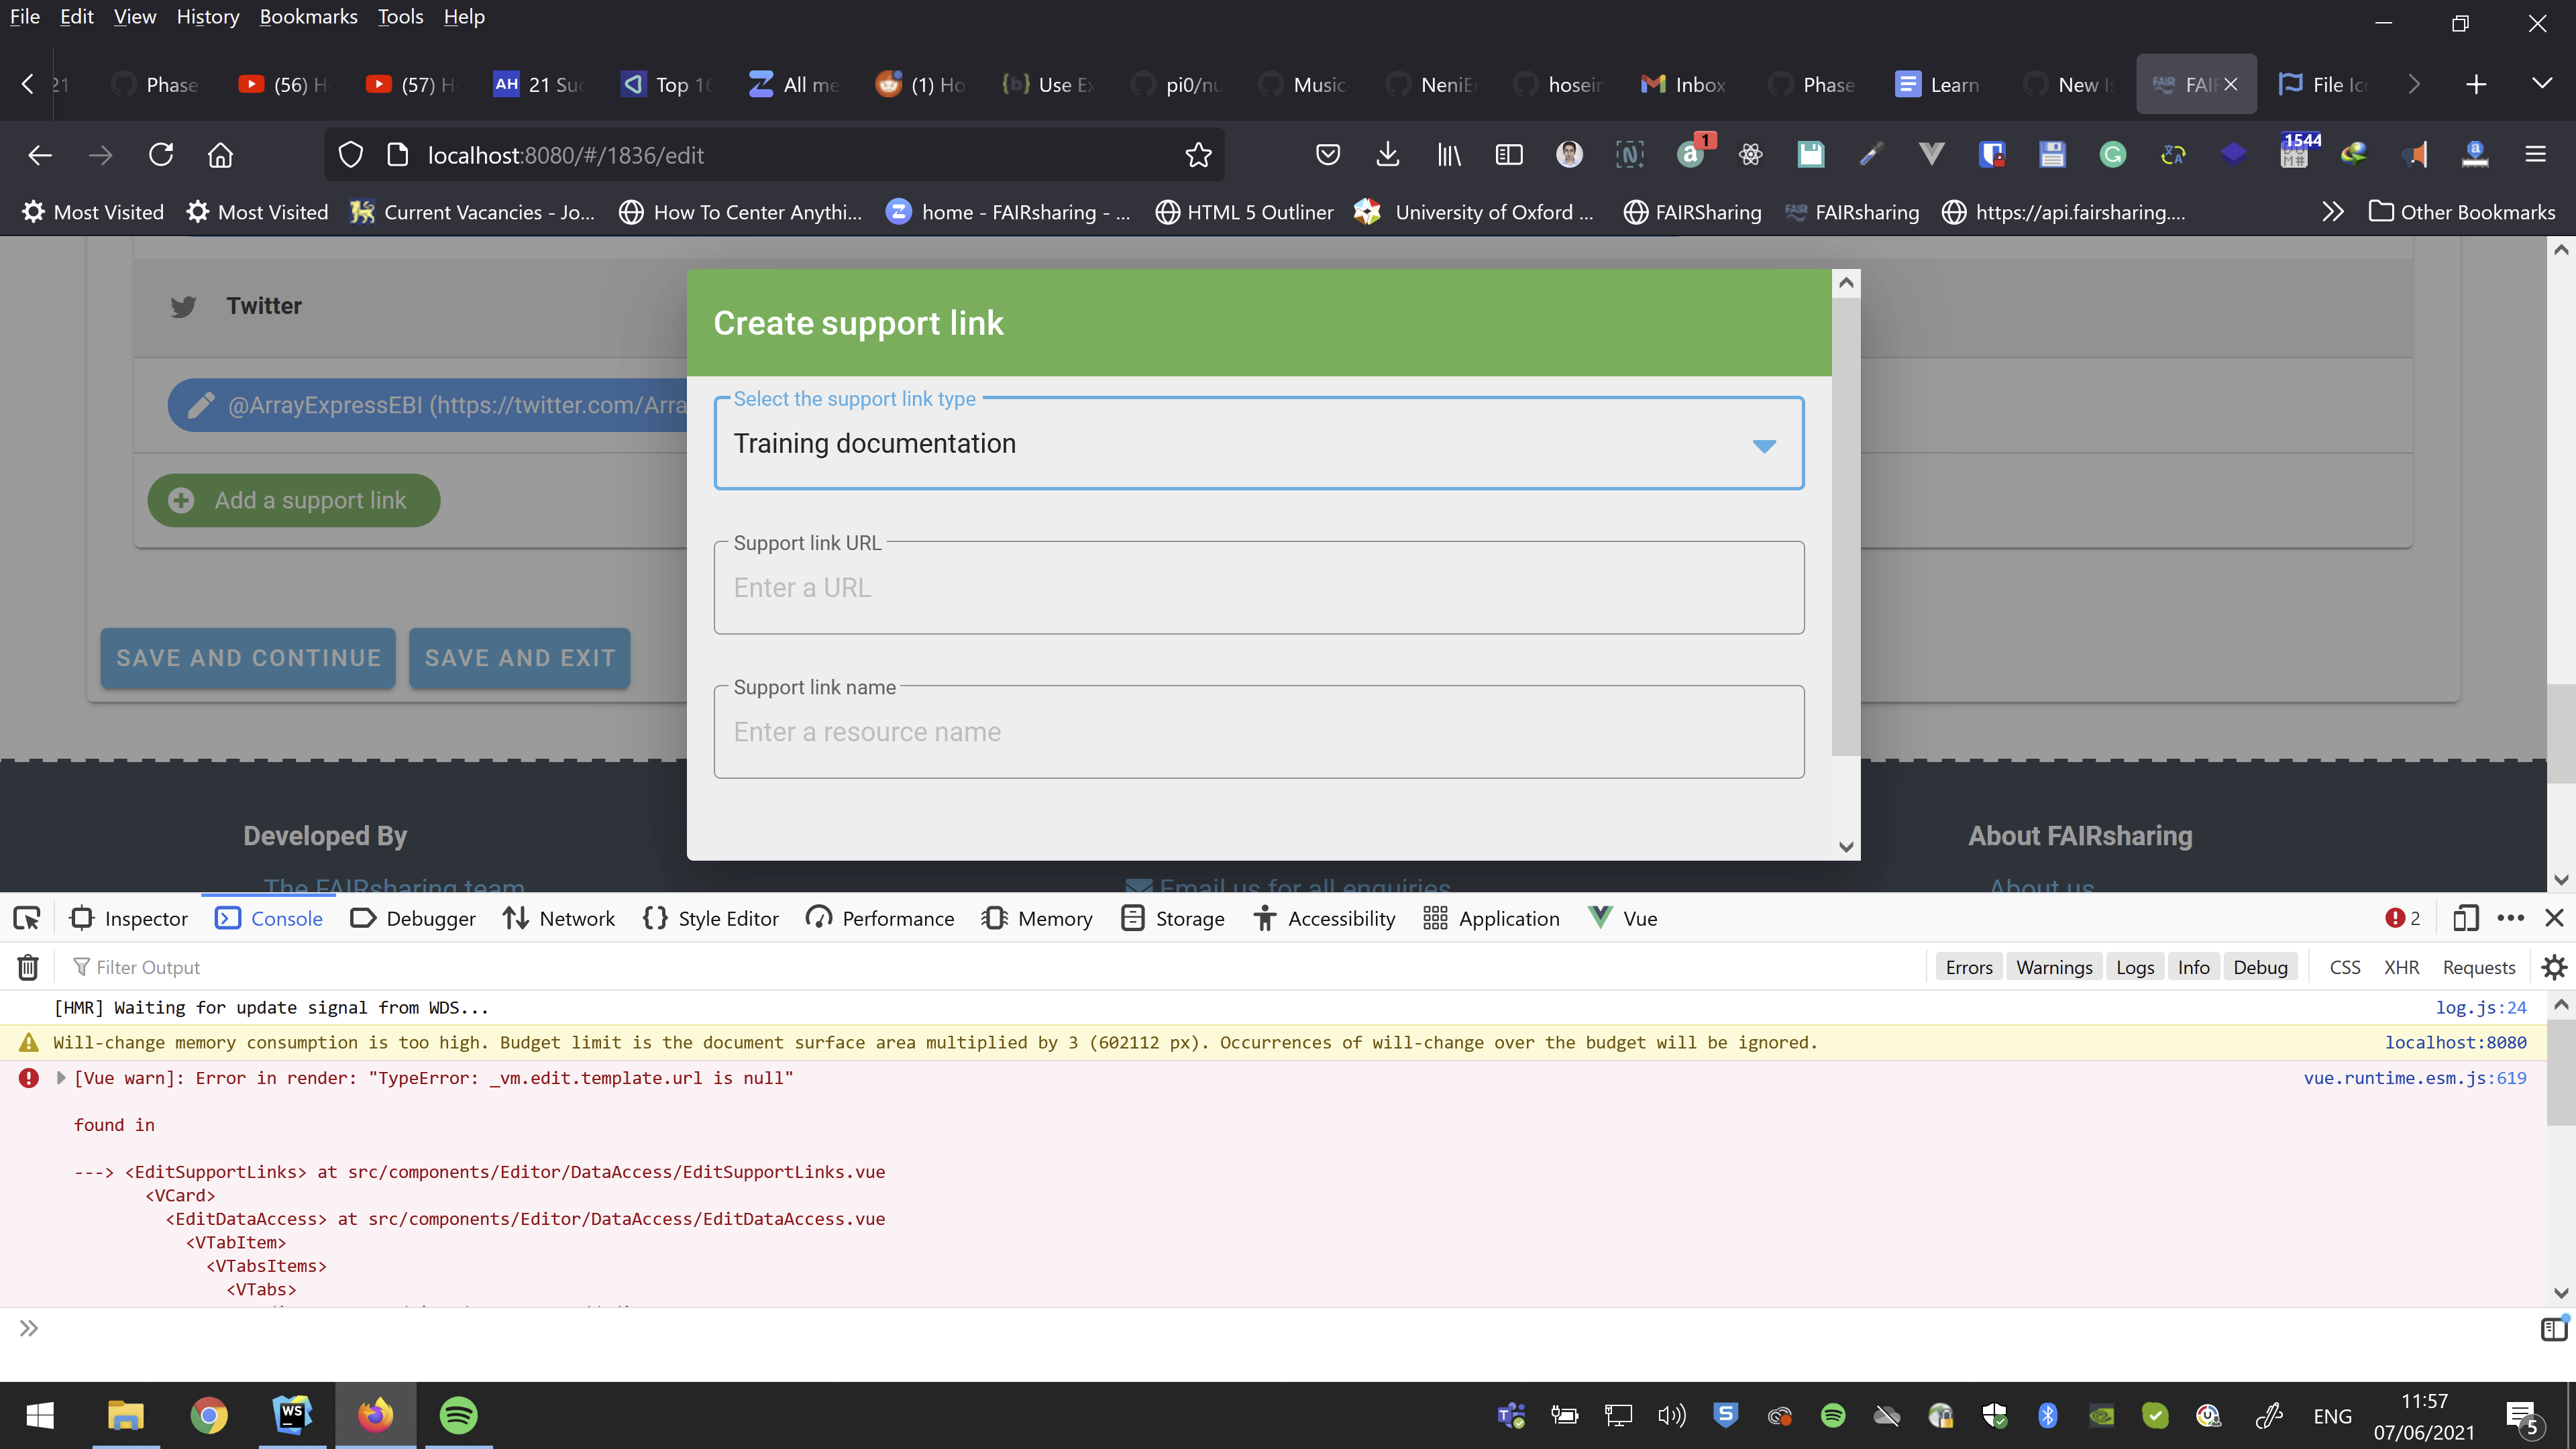Toggle the Warnings filter
The width and height of the screenshot is (2576, 1449).
click(2054, 966)
